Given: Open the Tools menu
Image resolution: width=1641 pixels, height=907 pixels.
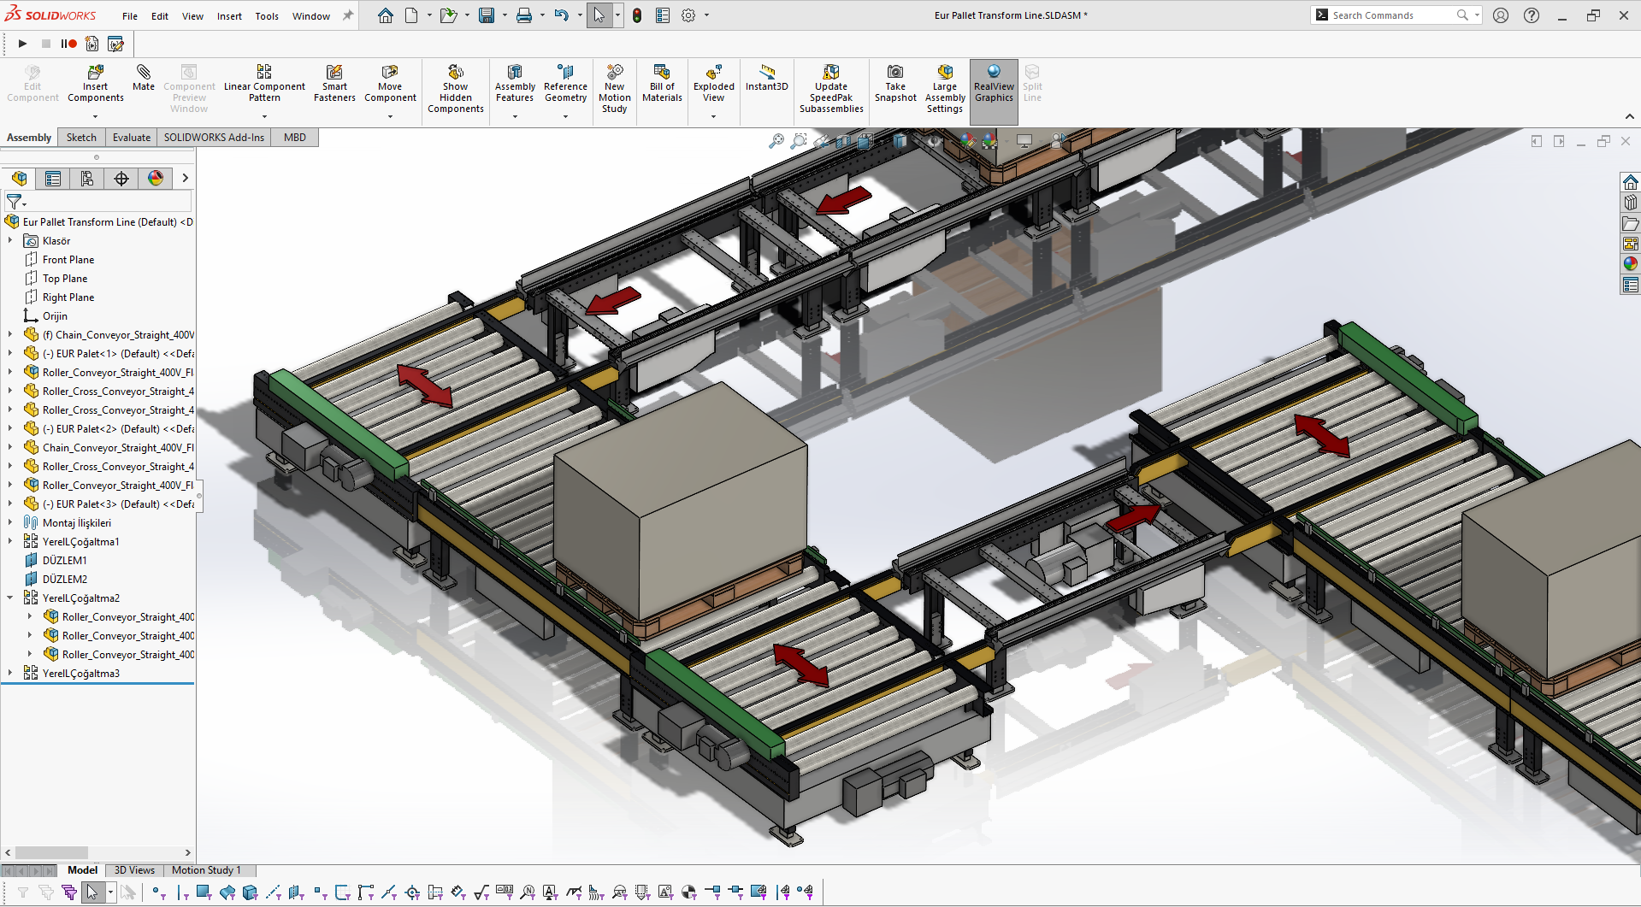Looking at the screenshot, I should (x=267, y=16).
